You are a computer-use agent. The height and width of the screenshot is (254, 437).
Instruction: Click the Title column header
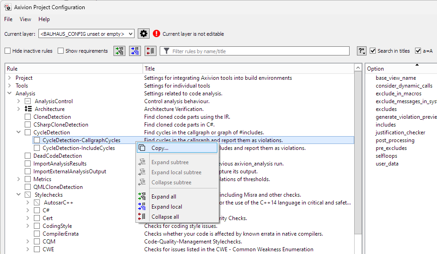248,69
